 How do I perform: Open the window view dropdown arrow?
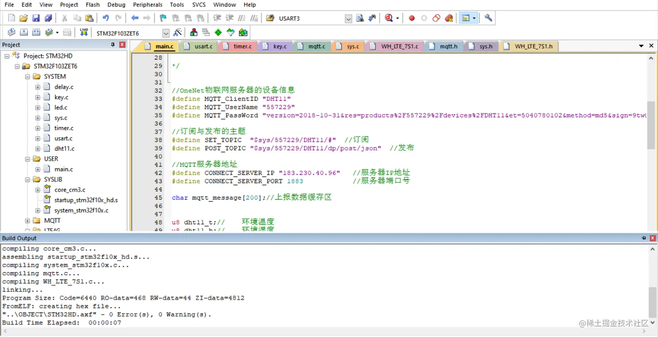point(474,18)
